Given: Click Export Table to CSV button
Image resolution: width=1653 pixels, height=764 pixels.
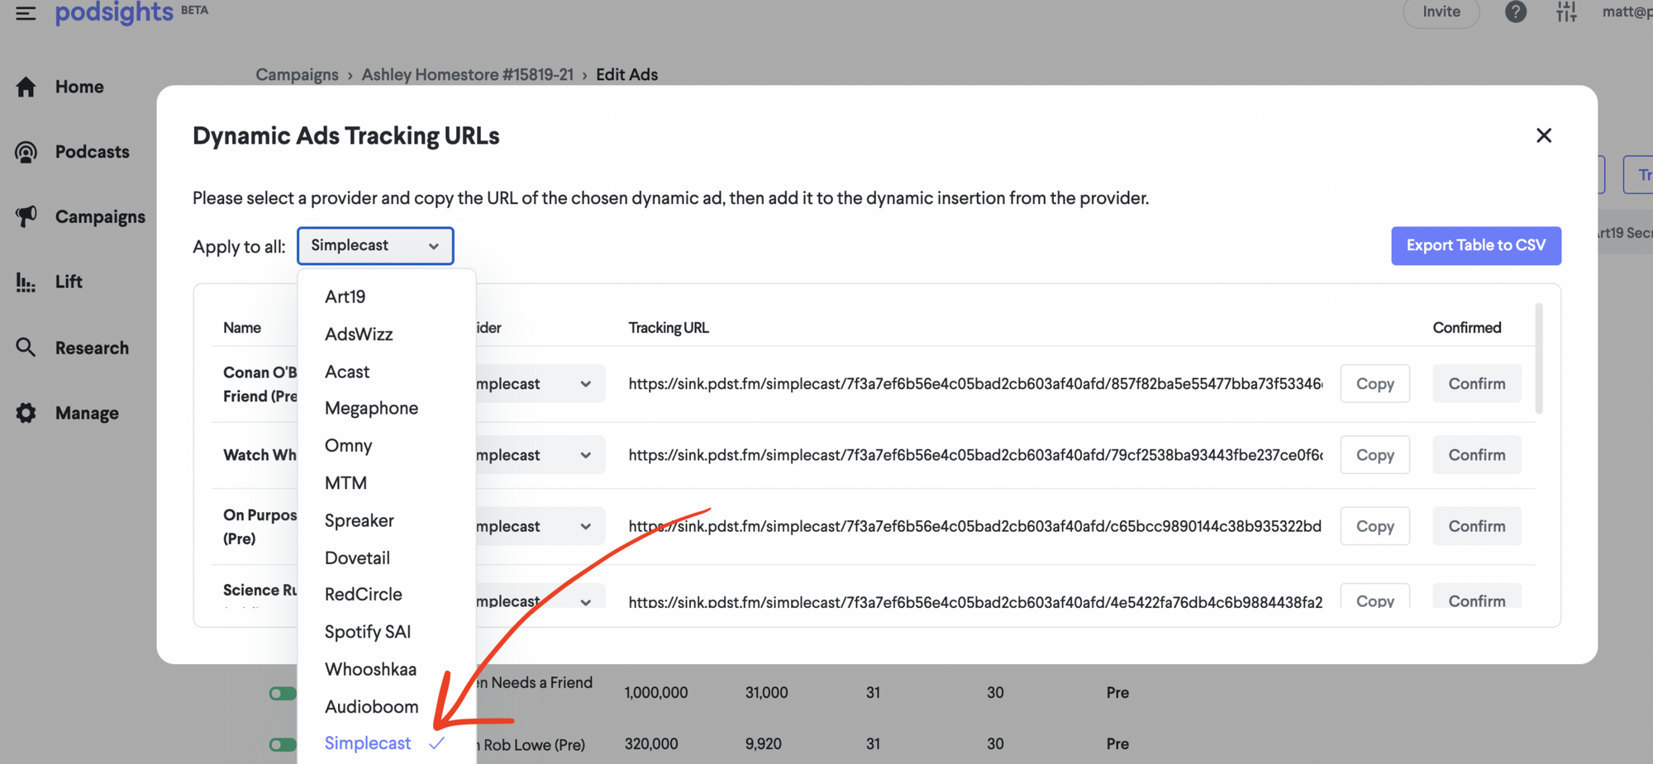Looking at the screenshot, I should point(1475,246).
